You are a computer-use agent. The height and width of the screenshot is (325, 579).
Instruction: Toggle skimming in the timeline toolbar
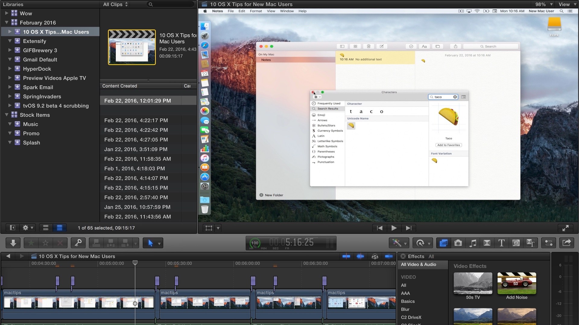(346, 256)
